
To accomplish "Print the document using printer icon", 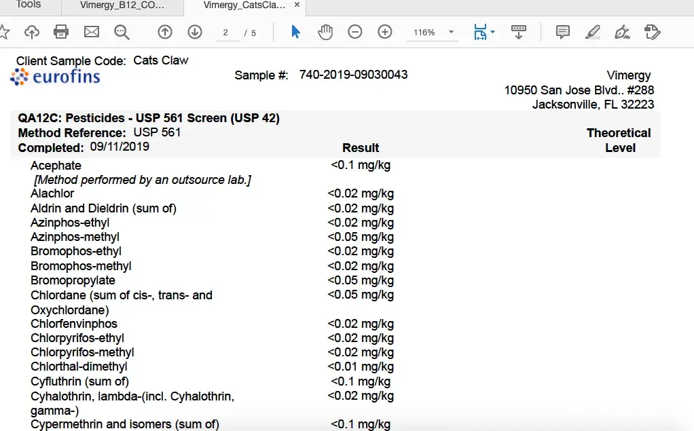I will coord(61,32).
